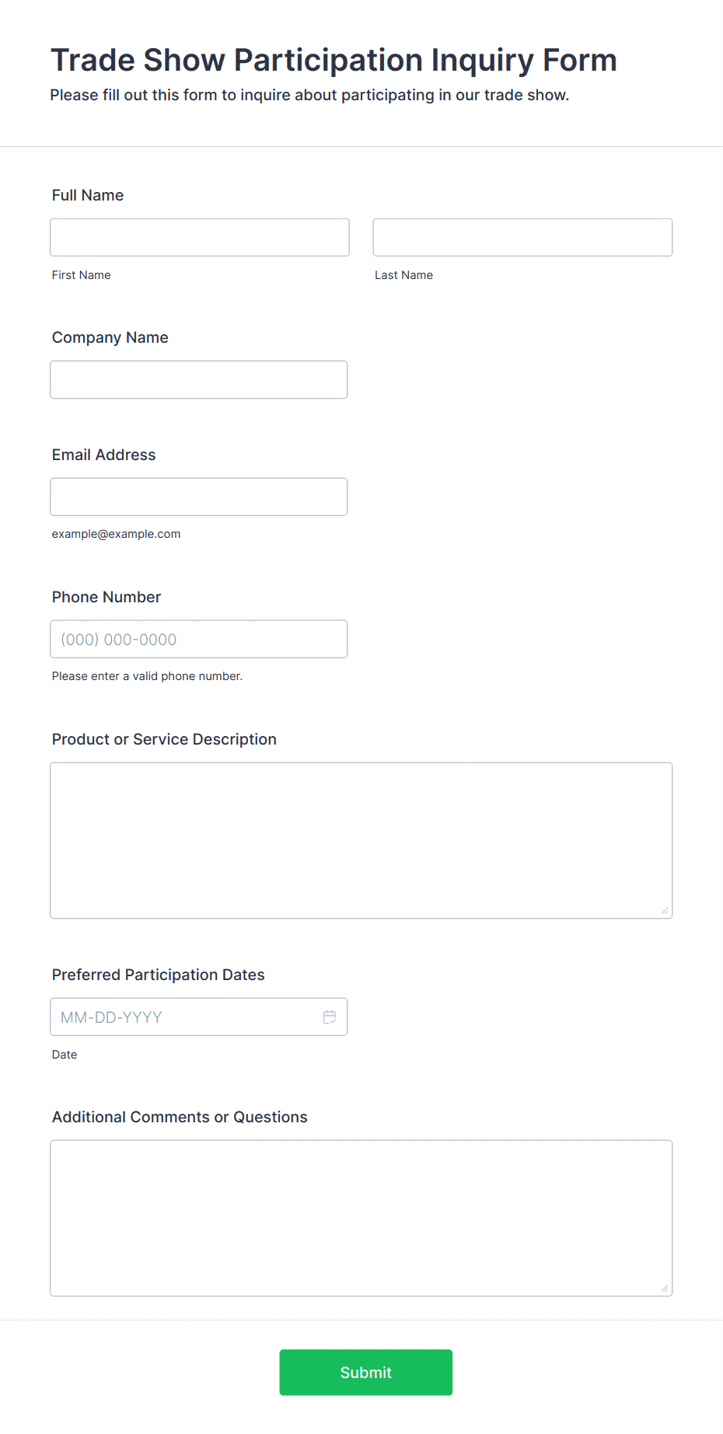Image resolution: width=723 pixels, height=1434 pixels.
Task: Click the Company Name label
Action: [110, 337]
